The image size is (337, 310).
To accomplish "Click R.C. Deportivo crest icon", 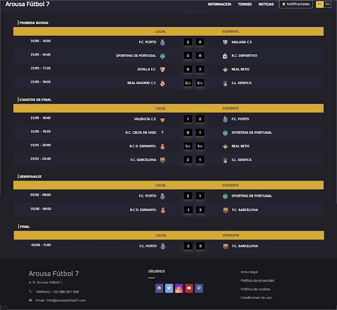I will coord(225,56).
